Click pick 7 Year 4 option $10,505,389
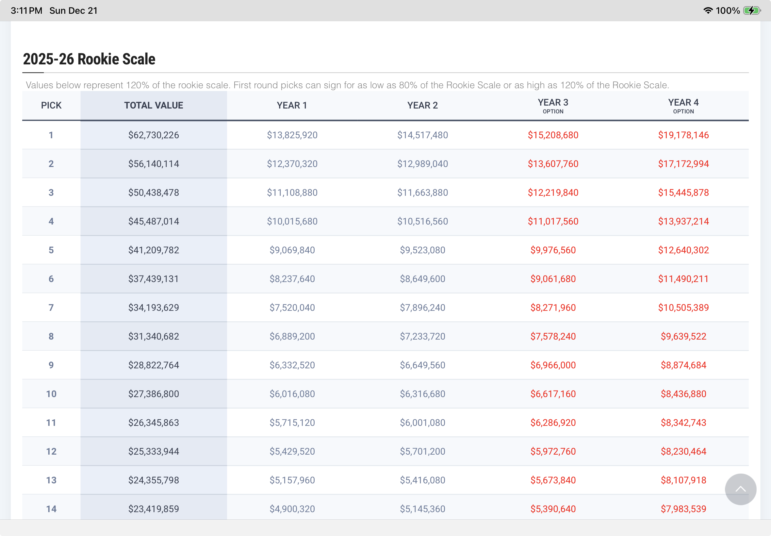 click(x=683, y=308)
